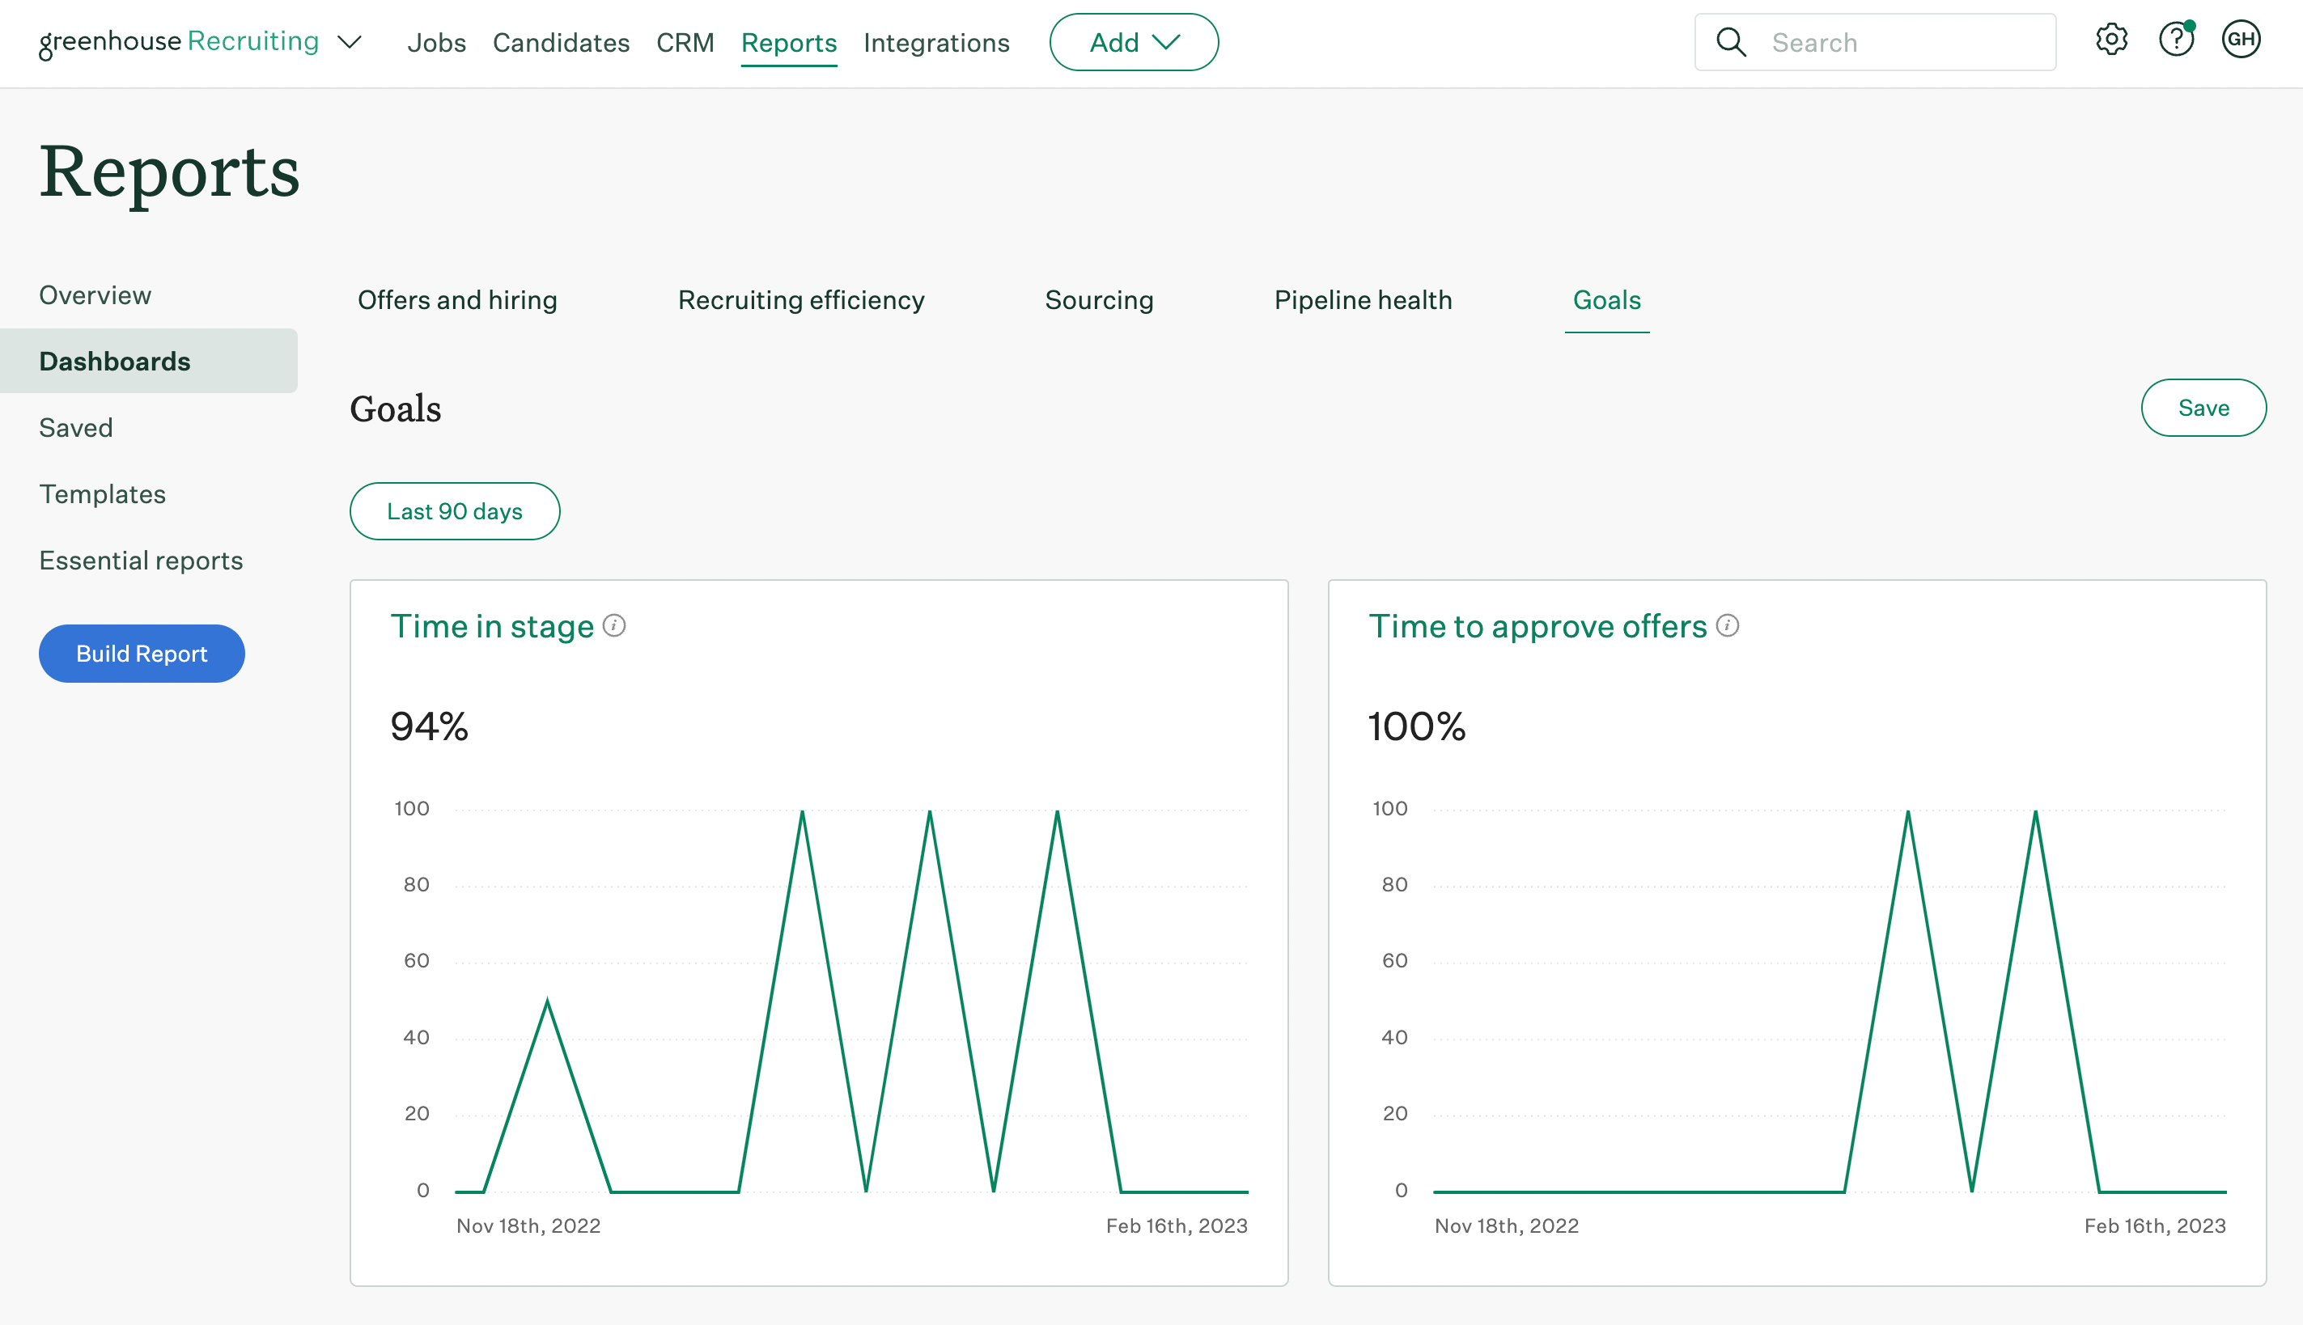Open the settings gear icon
Screen dimensions: 2303x1325
(2111, 40)
